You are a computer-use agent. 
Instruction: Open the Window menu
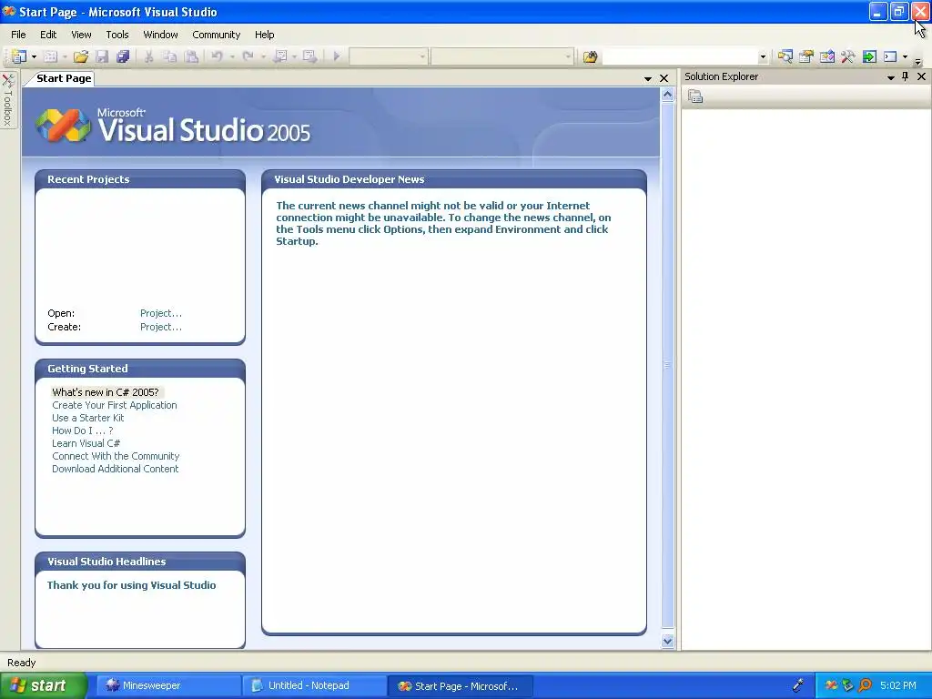click(x=160, y=35)
